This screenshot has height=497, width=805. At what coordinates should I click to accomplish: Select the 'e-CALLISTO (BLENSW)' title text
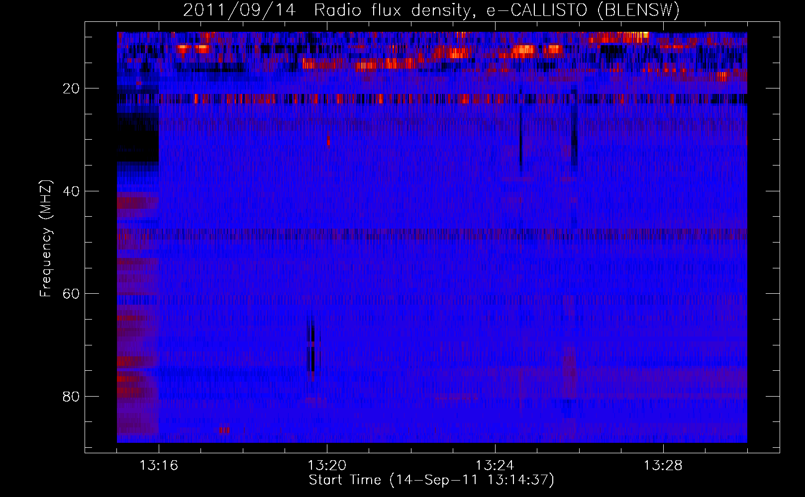(x=583, y=10)
